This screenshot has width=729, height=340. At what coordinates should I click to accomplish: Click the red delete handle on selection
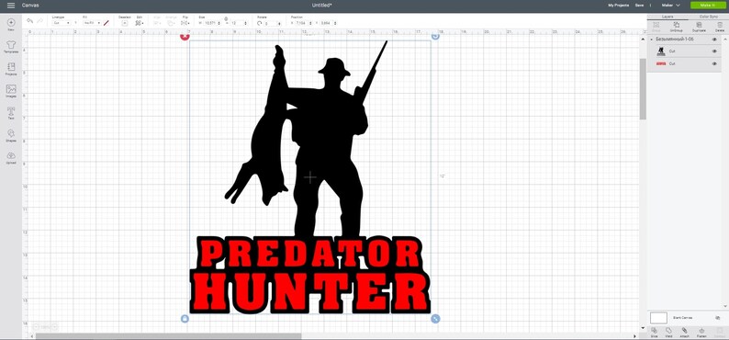(185, 36)
